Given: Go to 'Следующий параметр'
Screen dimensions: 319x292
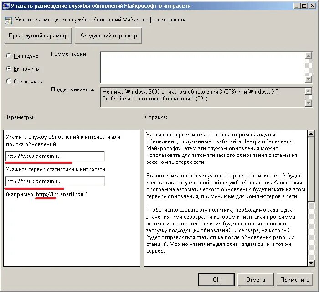Looking at the screenshot, I should point(108,36).
